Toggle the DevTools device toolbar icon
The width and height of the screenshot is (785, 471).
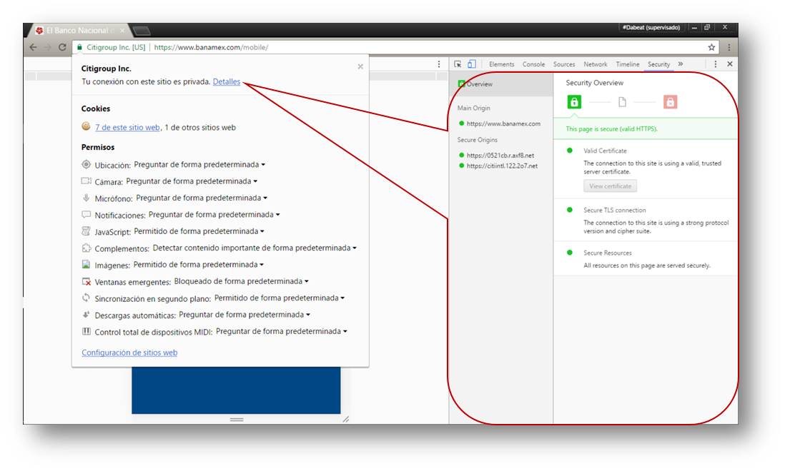point(472,64)
